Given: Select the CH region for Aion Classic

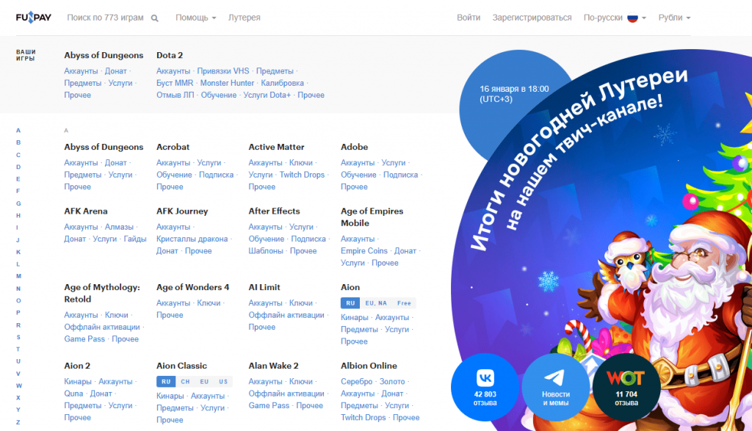Looking at the screenshot, I should (185, 382).
